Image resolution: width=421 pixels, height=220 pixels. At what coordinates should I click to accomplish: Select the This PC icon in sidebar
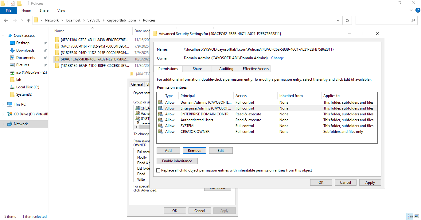[x=10, y=104]
